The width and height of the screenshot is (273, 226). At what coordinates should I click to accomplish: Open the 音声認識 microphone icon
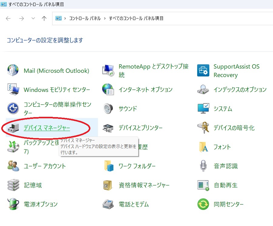tap(203, 166)
